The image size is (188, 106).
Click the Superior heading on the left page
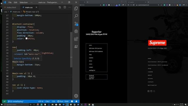pyautogui.click(x=97, y=32)
